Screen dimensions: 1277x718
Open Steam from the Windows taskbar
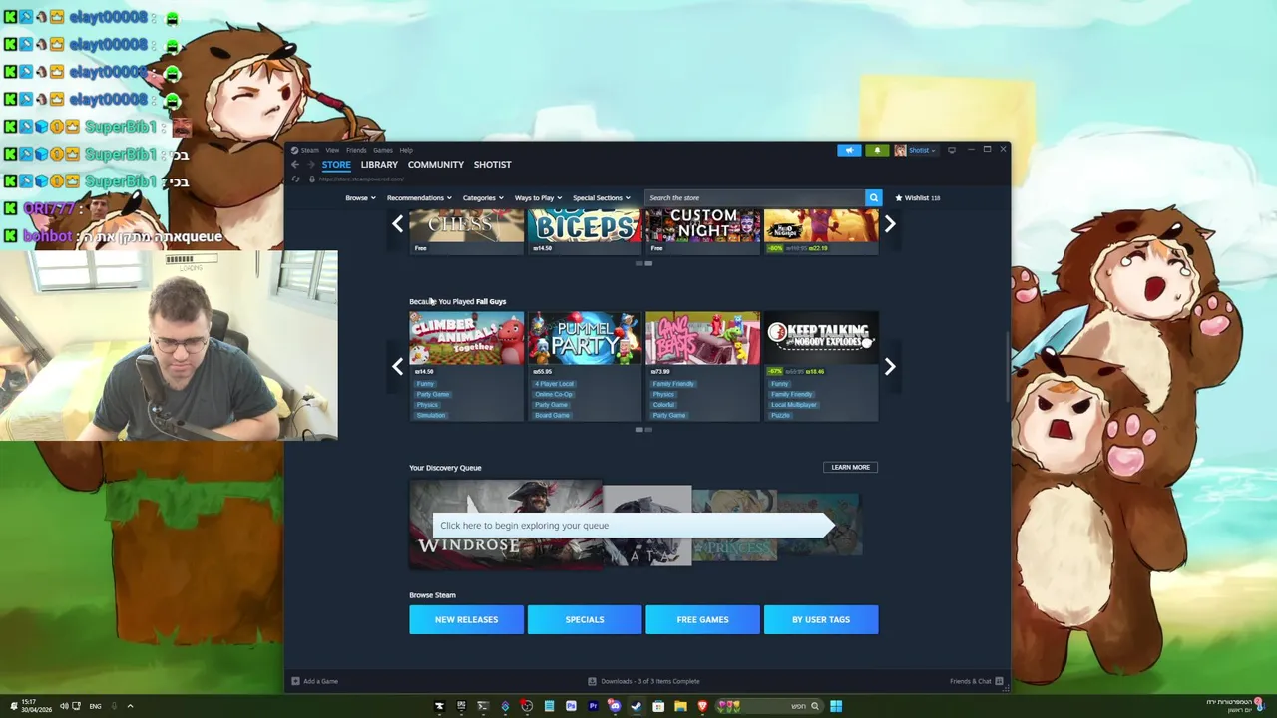pyautogui.click(x=637, y=706)
